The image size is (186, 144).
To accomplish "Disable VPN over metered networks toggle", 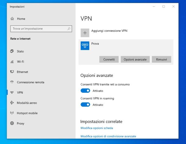I will (85, 91).
